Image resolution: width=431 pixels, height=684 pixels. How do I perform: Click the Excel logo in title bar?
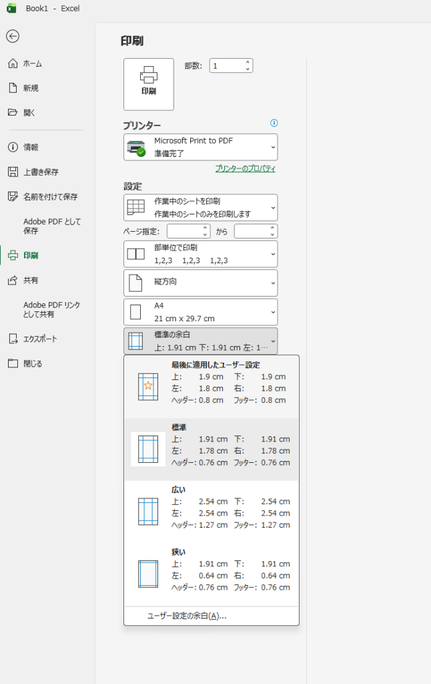pos(11,8)
